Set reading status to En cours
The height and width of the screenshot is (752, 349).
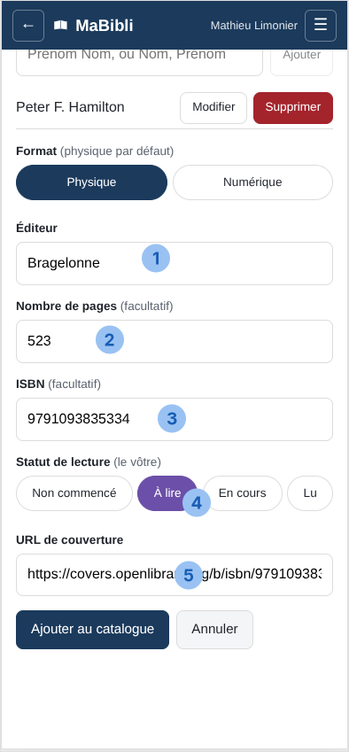(x=243, y=493)
